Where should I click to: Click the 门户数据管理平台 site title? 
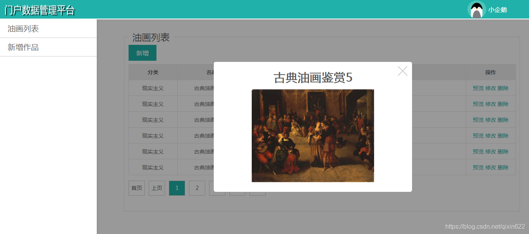coord(40,10)
